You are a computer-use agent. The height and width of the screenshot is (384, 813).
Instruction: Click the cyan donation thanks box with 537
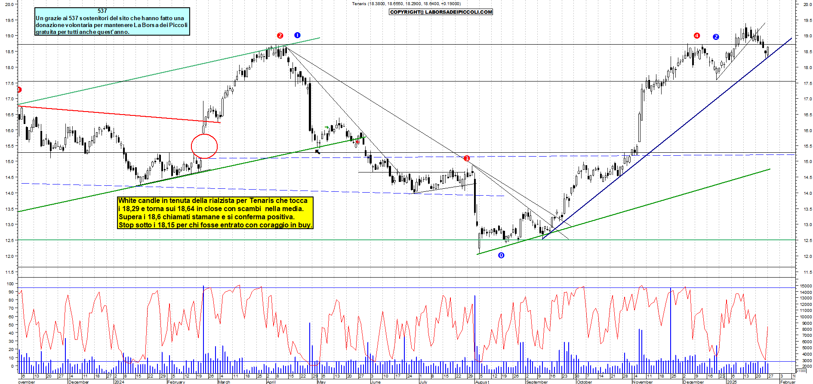[112, 21]
